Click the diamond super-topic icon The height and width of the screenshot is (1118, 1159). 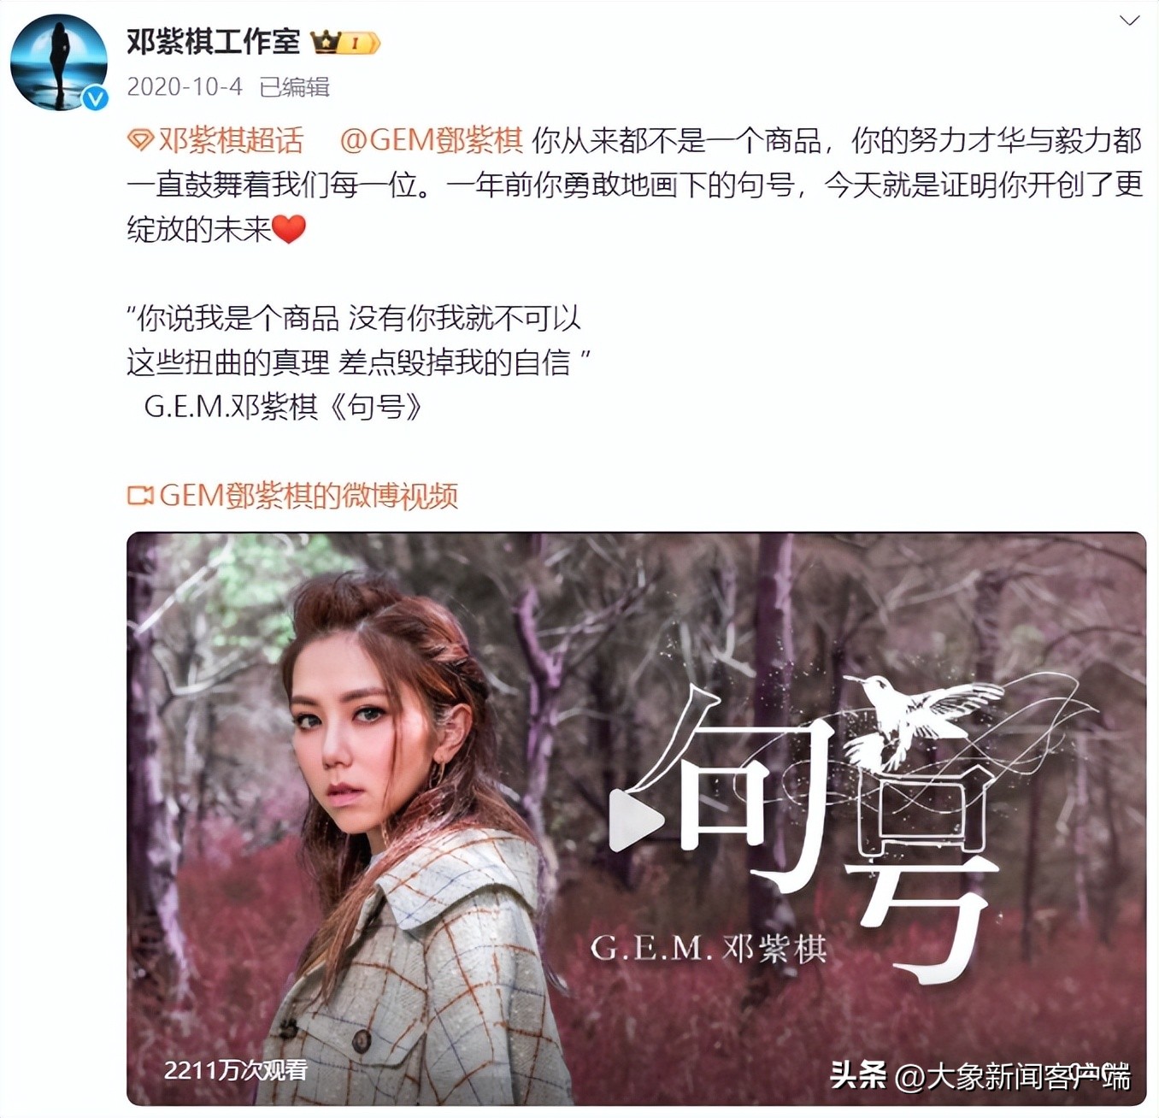[140, 140]
